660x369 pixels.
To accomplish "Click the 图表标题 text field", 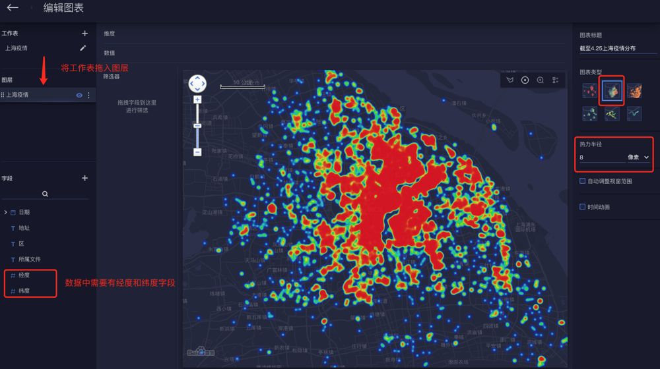I will (618, 48).
